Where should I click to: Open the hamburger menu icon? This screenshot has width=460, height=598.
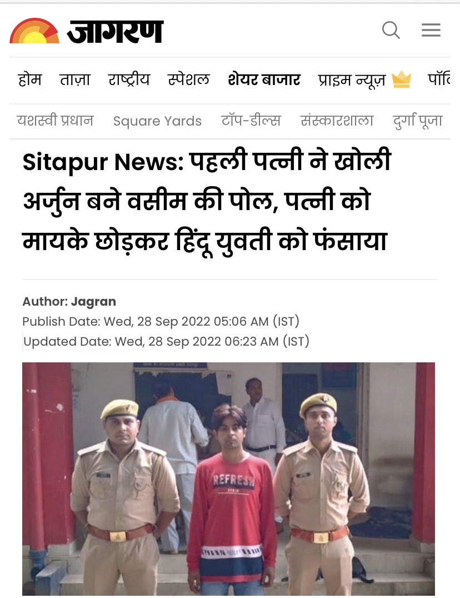[x=431, y=30]
